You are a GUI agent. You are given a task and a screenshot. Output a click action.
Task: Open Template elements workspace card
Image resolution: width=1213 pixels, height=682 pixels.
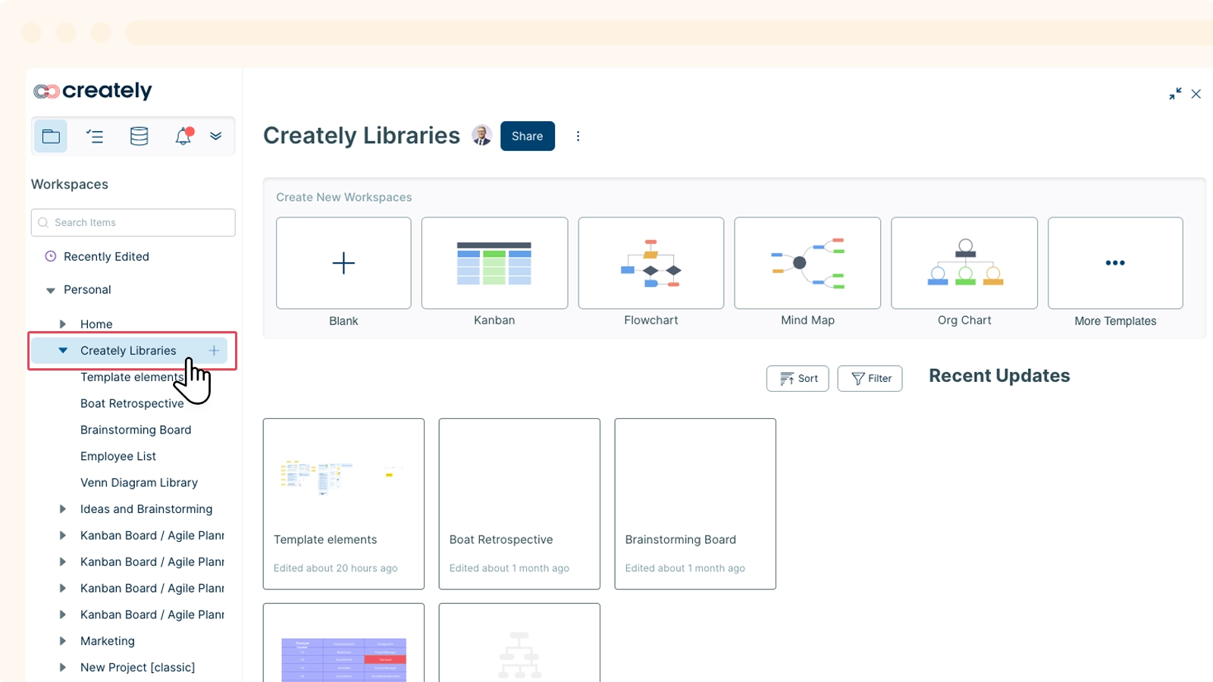343,504
